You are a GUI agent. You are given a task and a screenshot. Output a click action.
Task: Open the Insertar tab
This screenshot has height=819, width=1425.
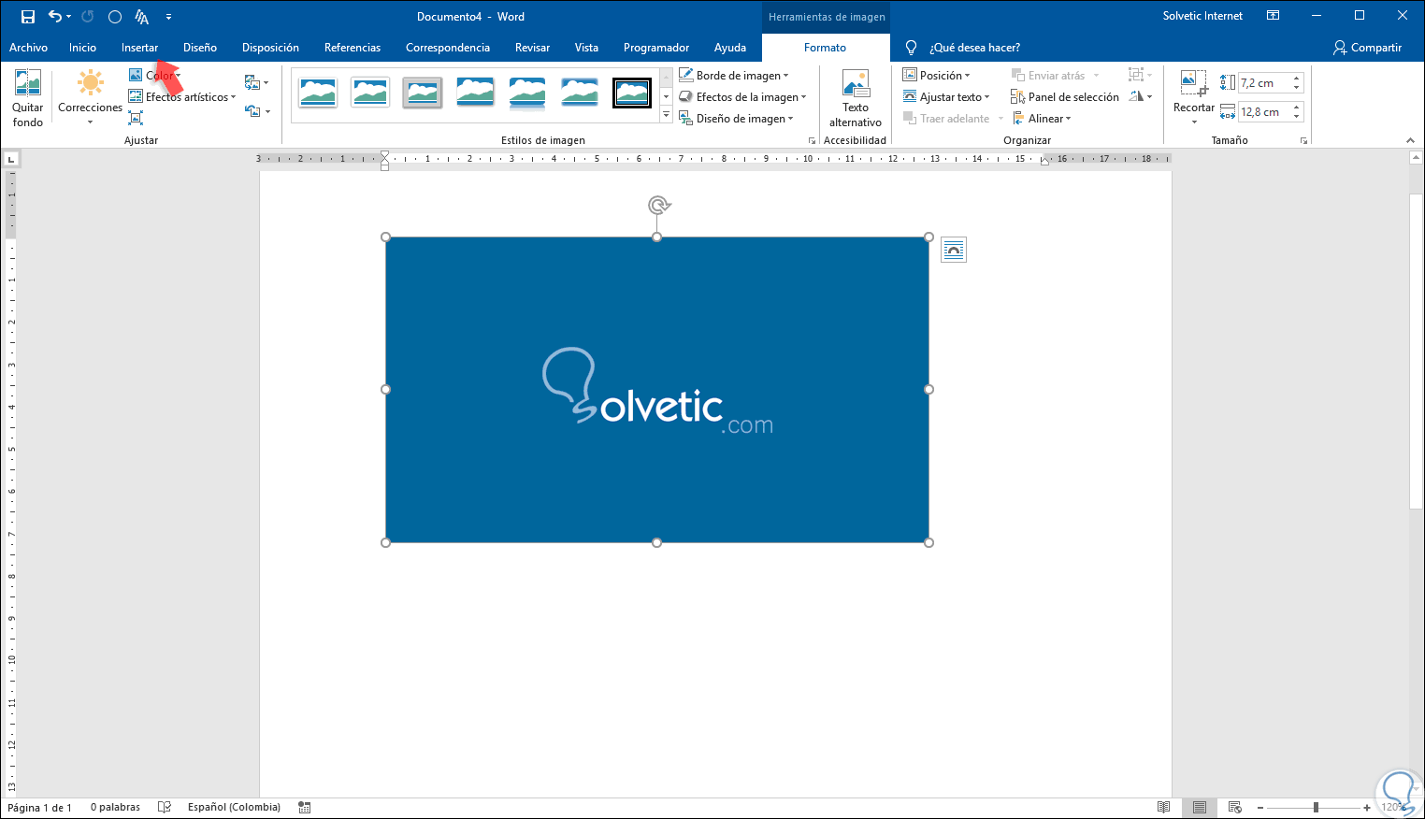point(139,48)
